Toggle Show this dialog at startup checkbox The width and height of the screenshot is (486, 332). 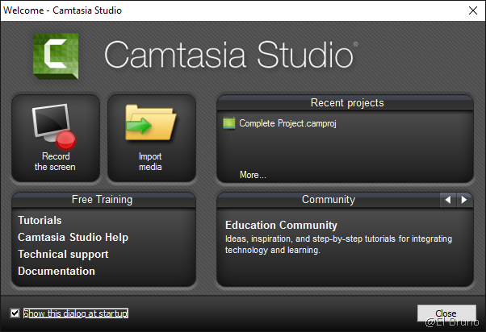(15, 313)
